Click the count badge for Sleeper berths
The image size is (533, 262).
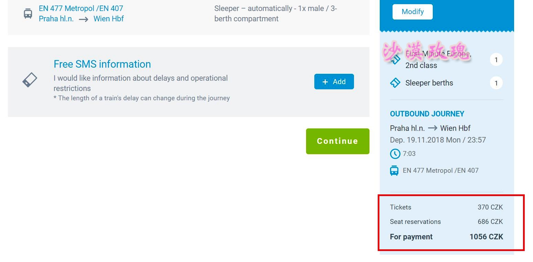[x=496, y=83]
